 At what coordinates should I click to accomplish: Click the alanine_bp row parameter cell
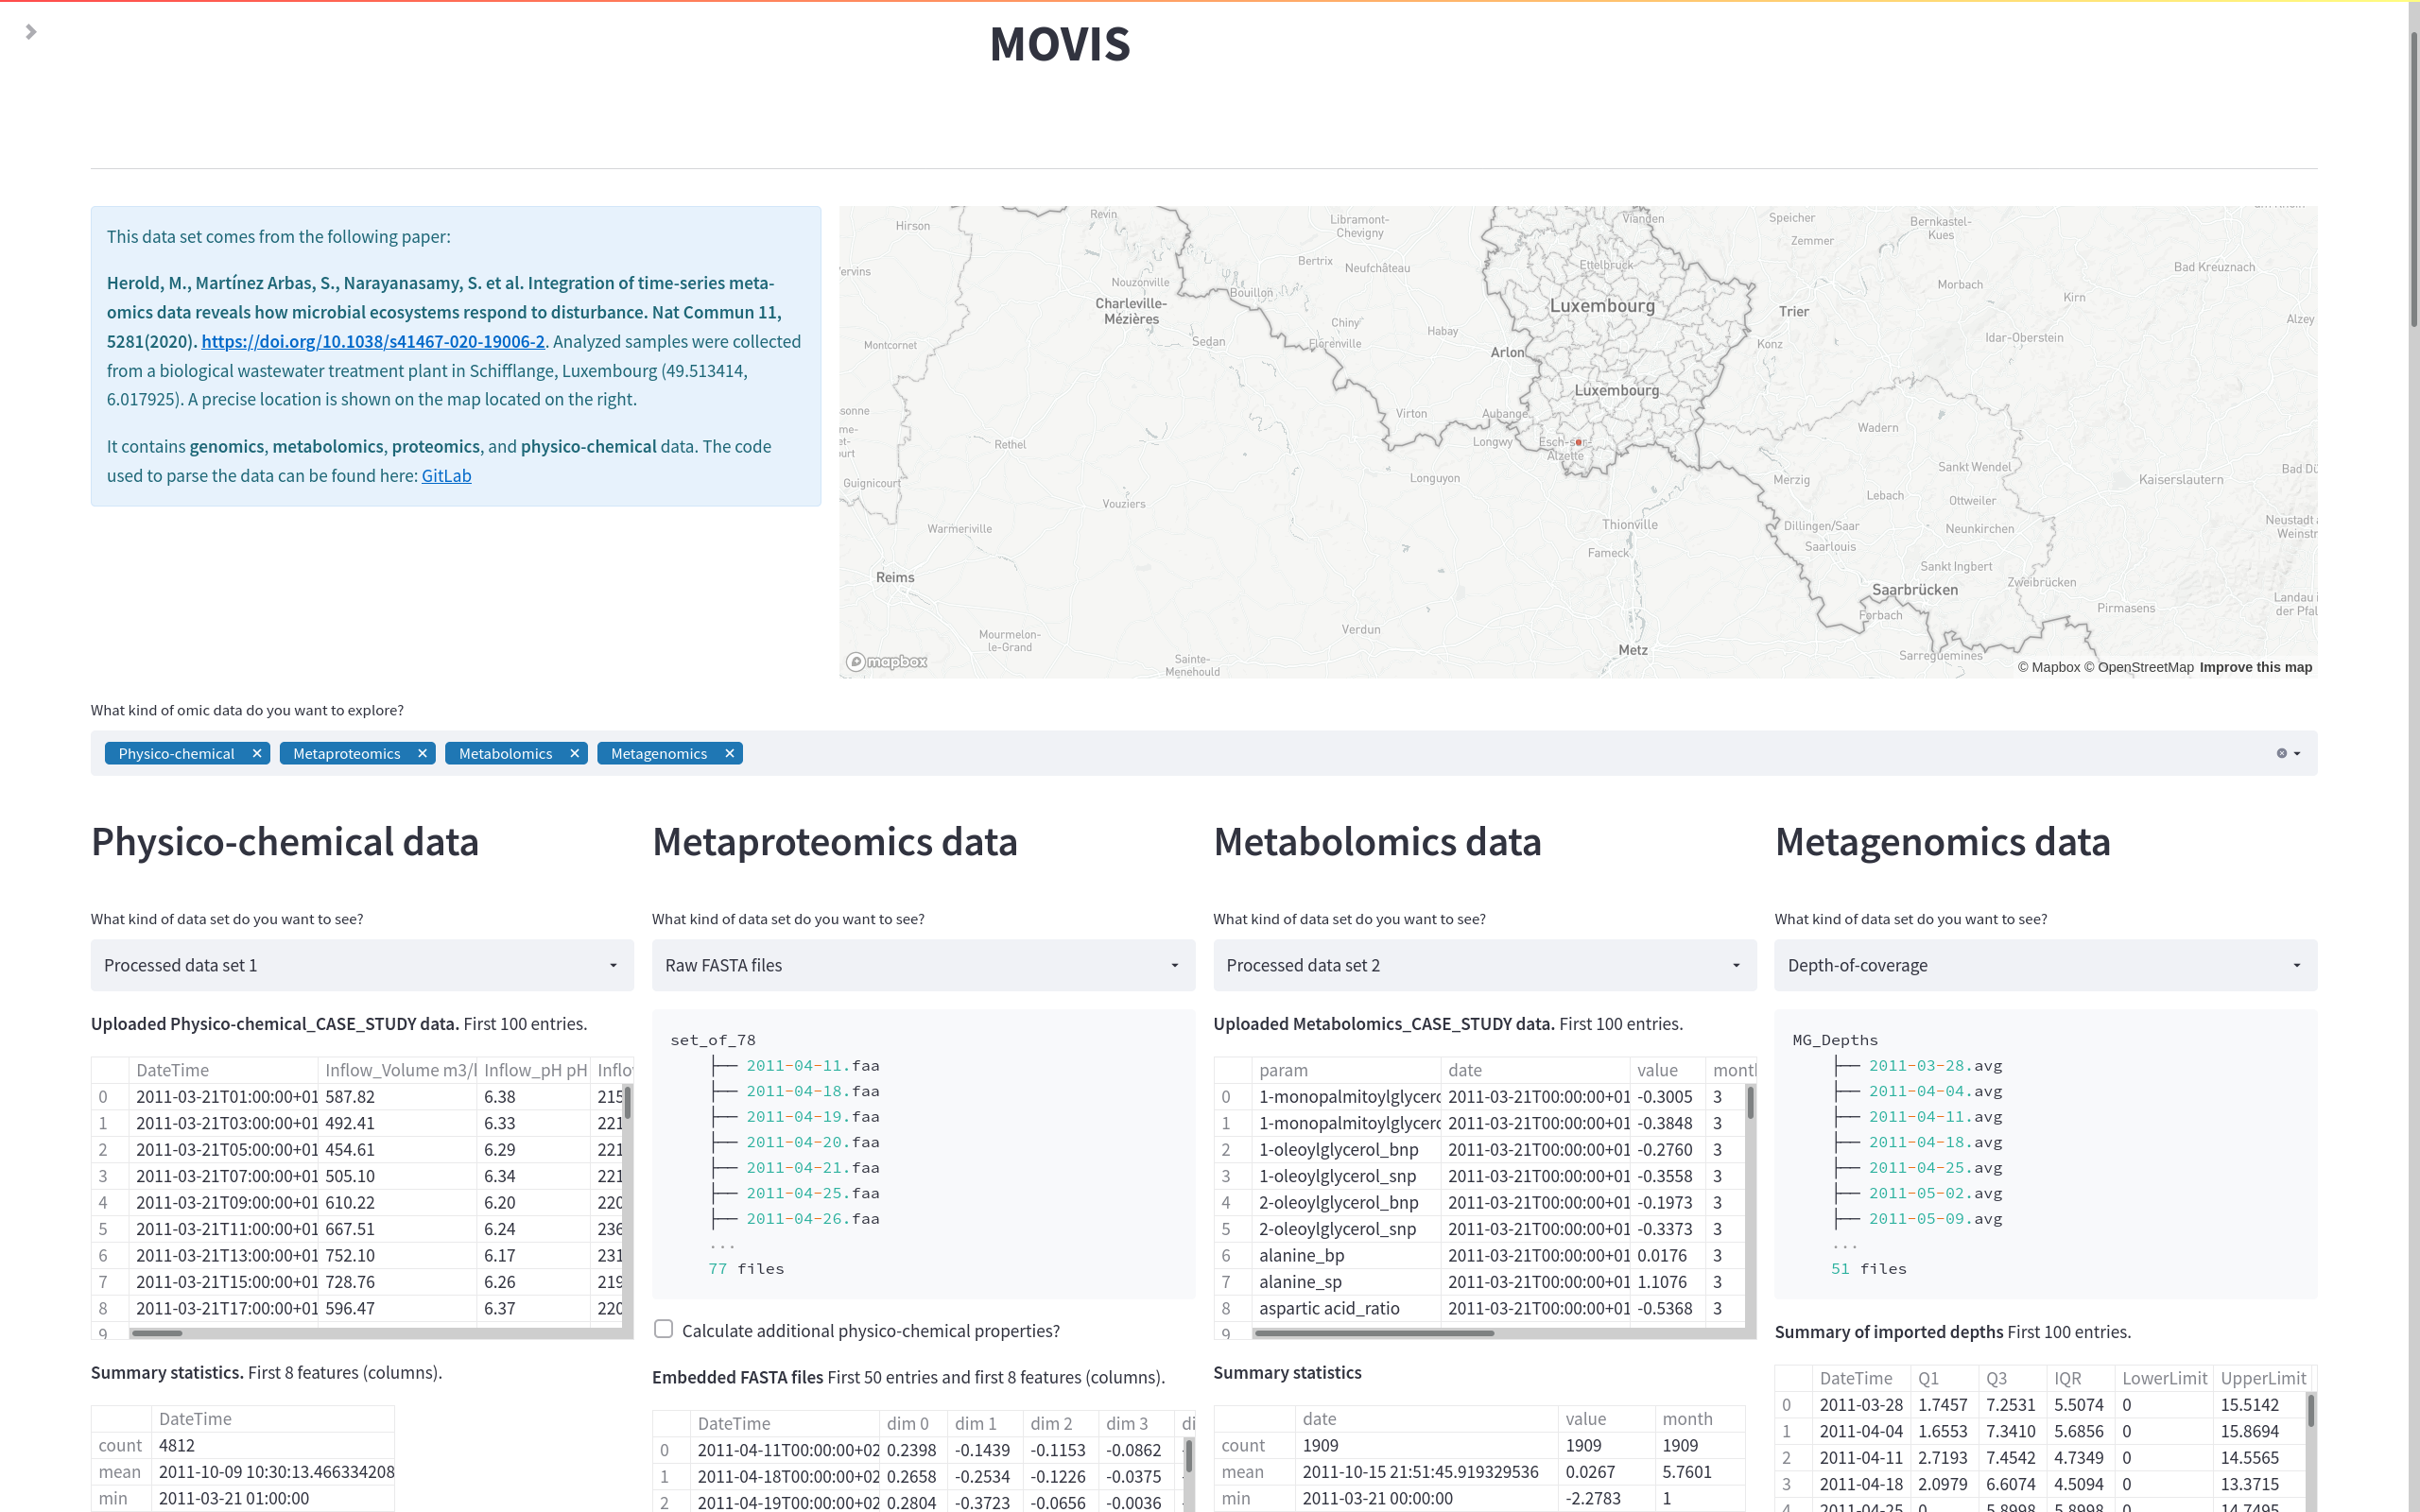[x=1346, y=1256]
